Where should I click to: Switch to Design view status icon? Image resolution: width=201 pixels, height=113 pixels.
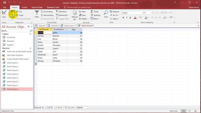click(195, 111)
